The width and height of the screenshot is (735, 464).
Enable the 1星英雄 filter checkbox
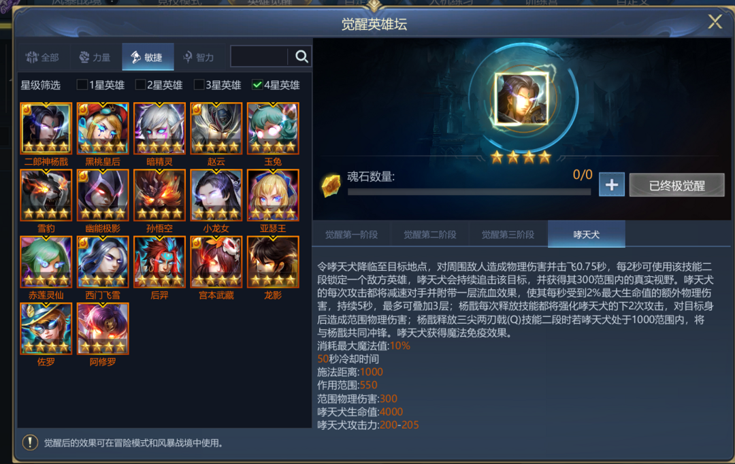click(82, 84)
